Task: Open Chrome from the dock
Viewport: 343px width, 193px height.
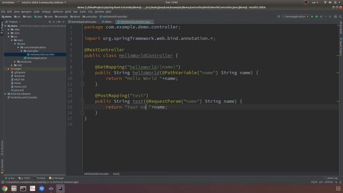Action: (4, 189)
